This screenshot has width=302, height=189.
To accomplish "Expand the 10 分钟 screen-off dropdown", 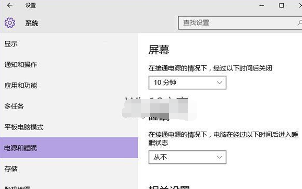I will pos(187,82).
